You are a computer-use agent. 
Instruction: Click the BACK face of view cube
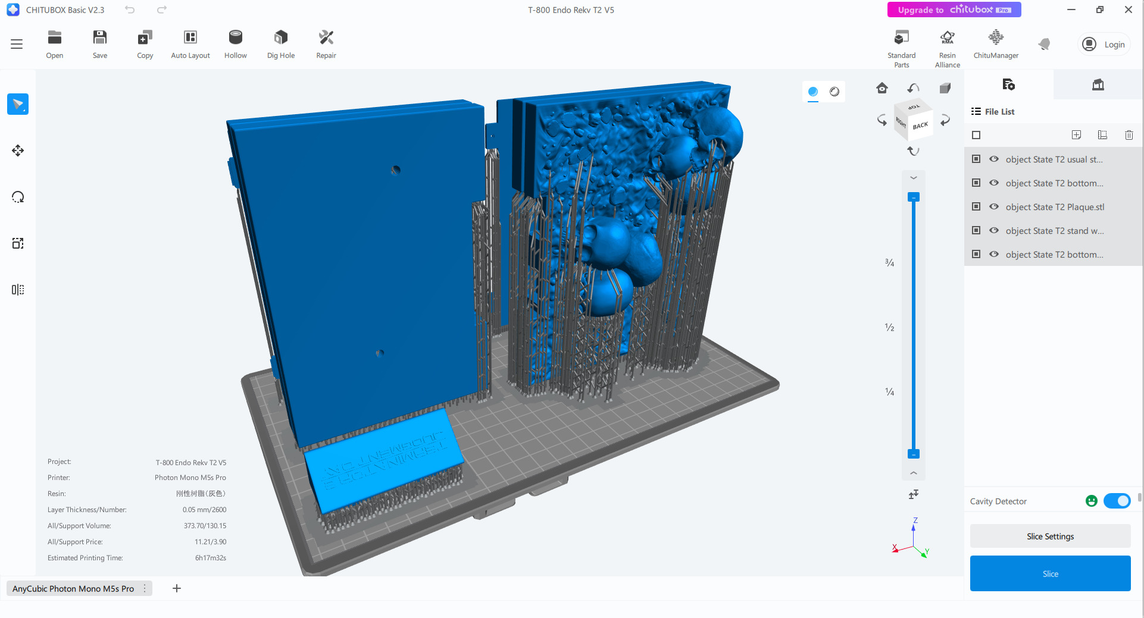[920, 126]
